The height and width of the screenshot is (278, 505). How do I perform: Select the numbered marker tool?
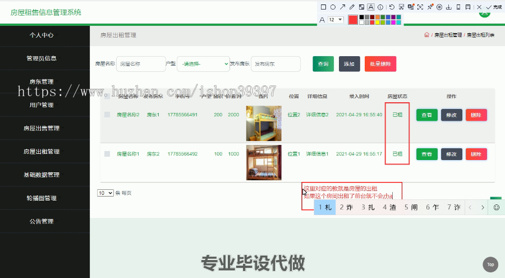380,7
